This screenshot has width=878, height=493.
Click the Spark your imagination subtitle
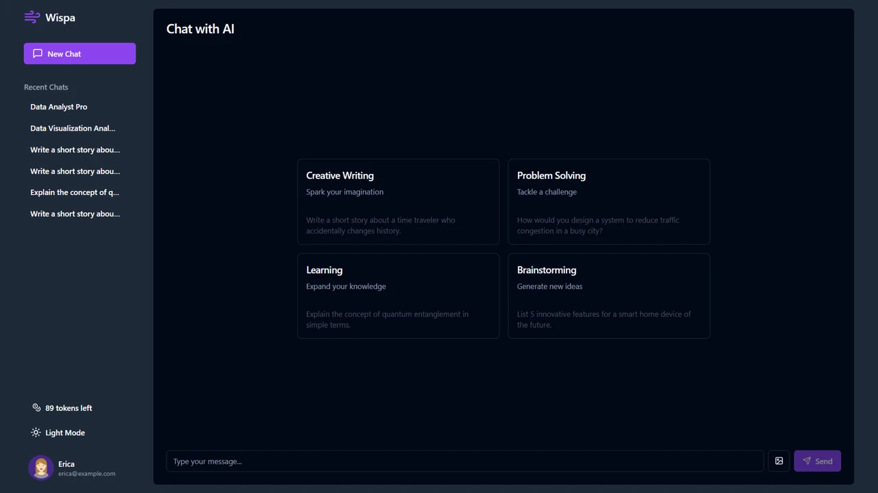coord(345,192)
